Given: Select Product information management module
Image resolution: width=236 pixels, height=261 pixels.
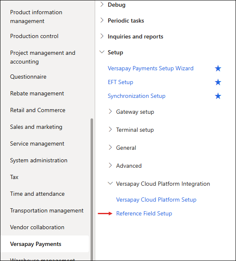Looking at the screenshot, I should pos(36,17).
